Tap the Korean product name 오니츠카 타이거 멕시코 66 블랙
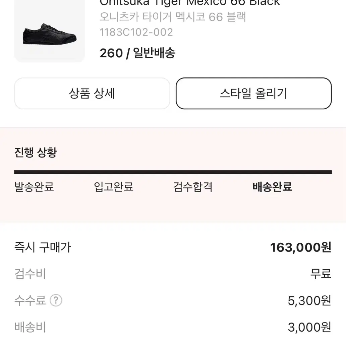Viewport: 346px width, 346px height. click(x=173, y=17)
